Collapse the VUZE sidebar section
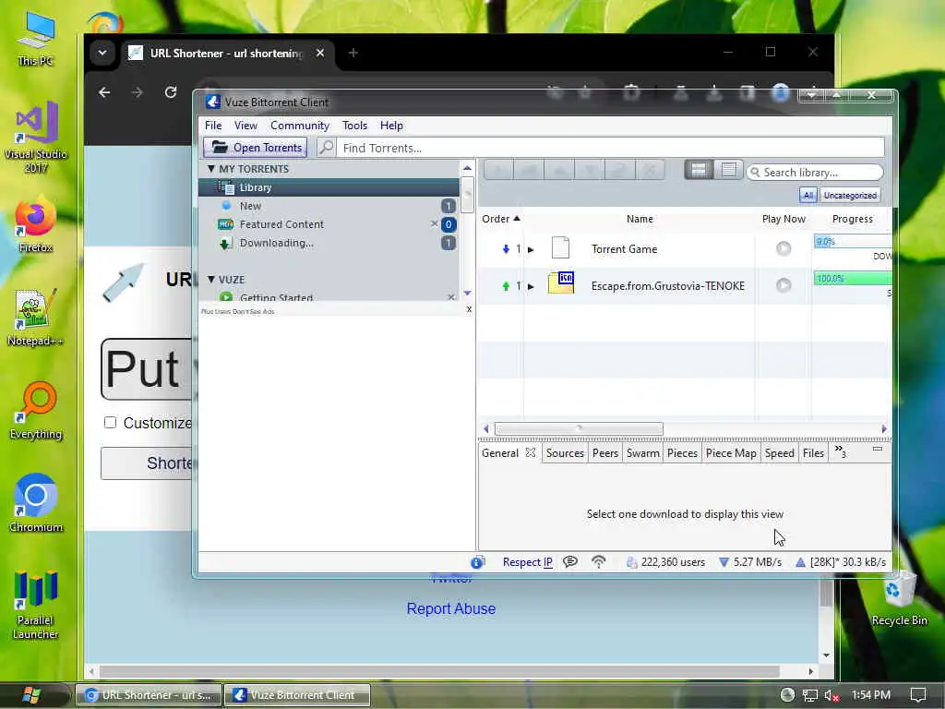Image resolution: width=945 pixels, height=709 pixels. click(x=211, y=279)
